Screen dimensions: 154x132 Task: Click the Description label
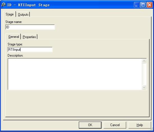click(15, 55)
